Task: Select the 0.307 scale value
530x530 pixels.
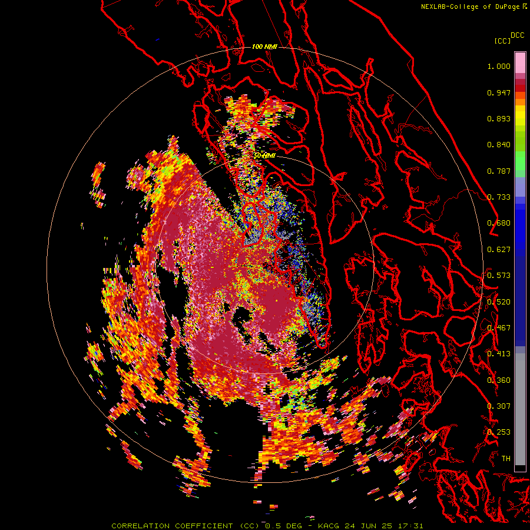Action: pyautogui.click(x=499, y=406)
